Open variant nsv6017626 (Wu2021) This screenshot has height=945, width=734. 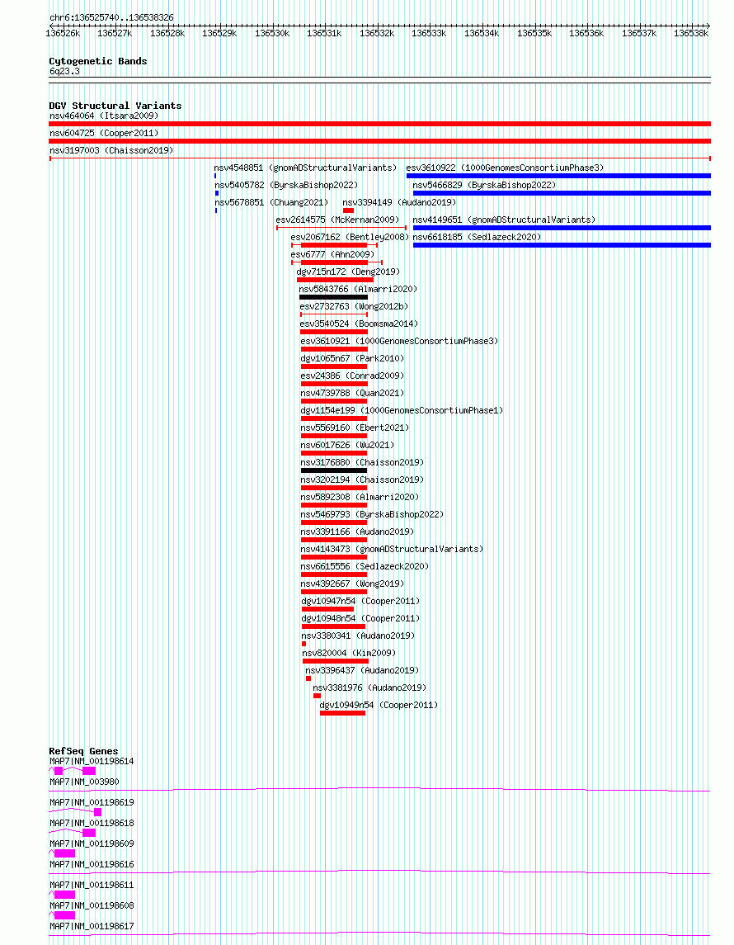(348, 446)
